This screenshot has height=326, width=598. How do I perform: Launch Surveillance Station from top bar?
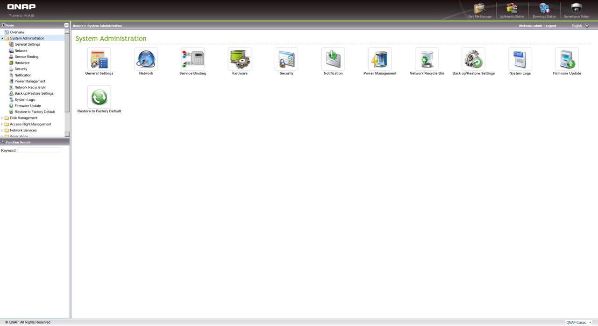tap(577, 10)
